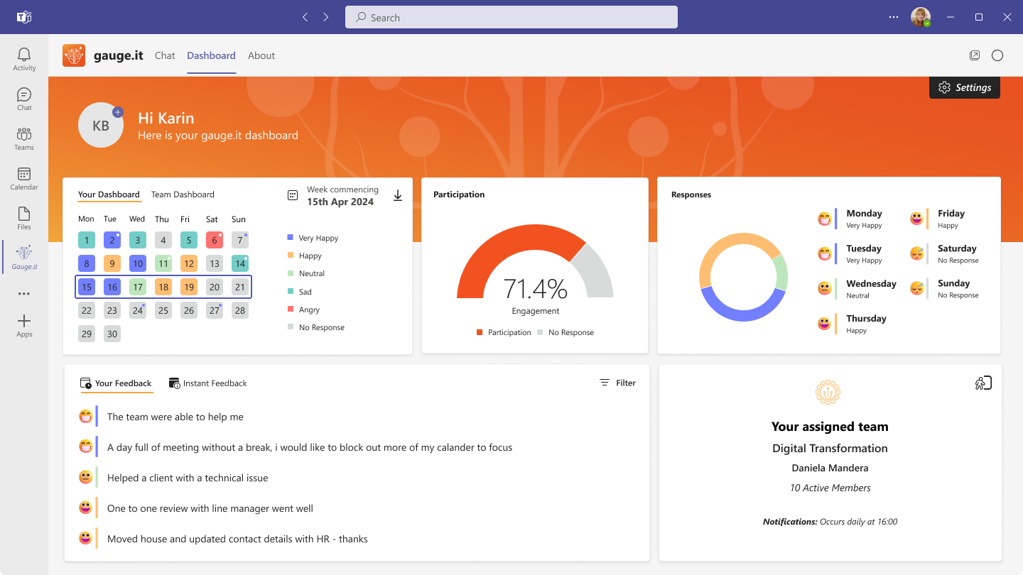Select calendar day 3
1023x575 pixels.
(138, 240)
